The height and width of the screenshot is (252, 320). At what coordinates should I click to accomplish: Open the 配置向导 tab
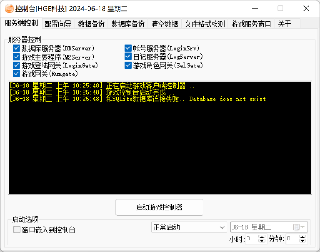tap(58, 24)
